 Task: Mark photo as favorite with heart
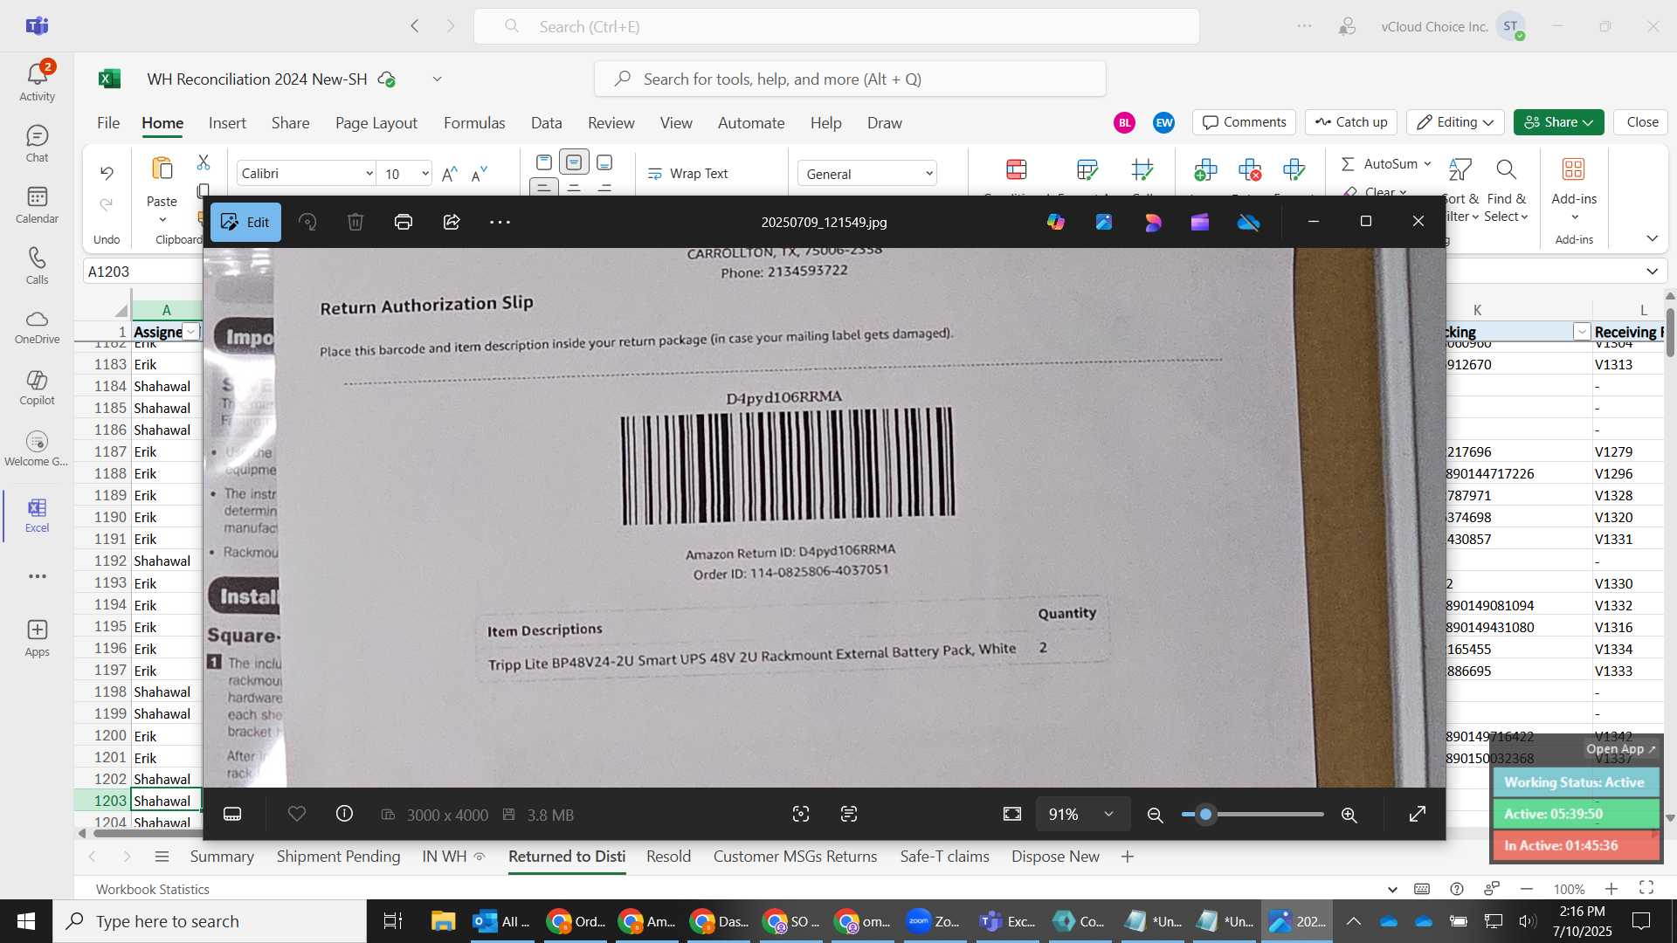pyautogui.click(x=297, y=814)
